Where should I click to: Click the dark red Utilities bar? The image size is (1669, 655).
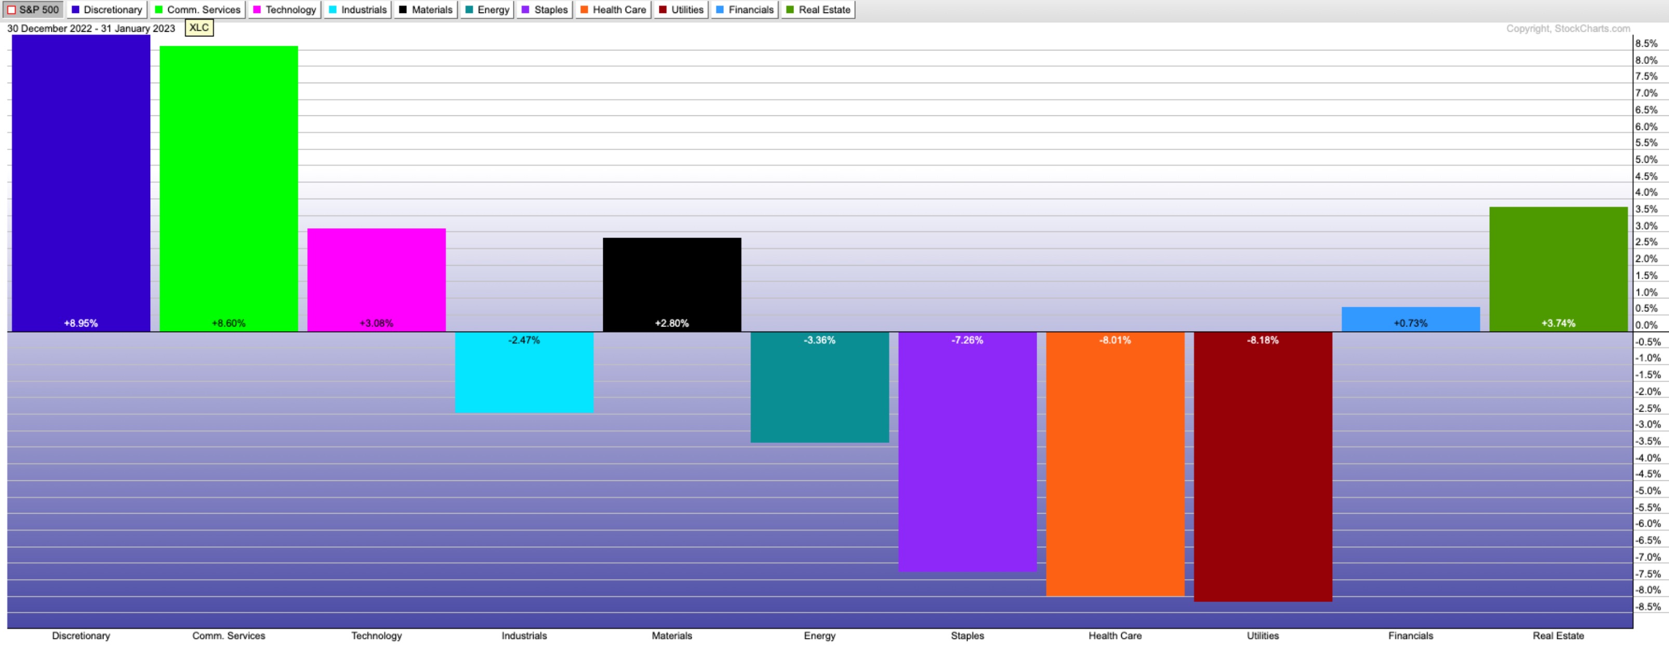(x=1263, y=466)
